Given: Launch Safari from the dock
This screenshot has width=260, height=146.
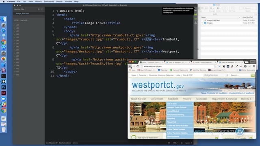Looking at the screenshot, I should pyautogui.click(x=4, y=31).
